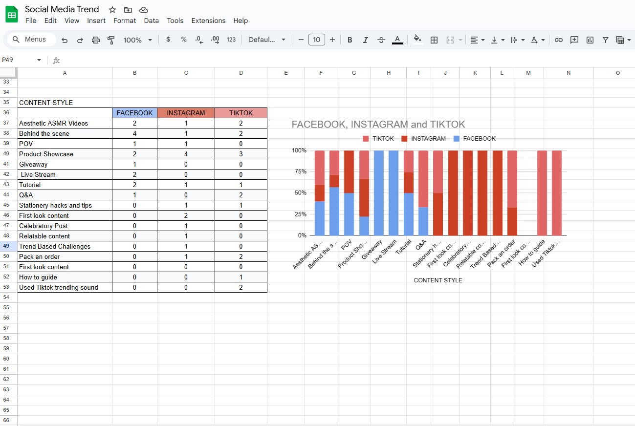Click the Social Media Trend title
The image size is (635, 426).
tap(62, 9)
